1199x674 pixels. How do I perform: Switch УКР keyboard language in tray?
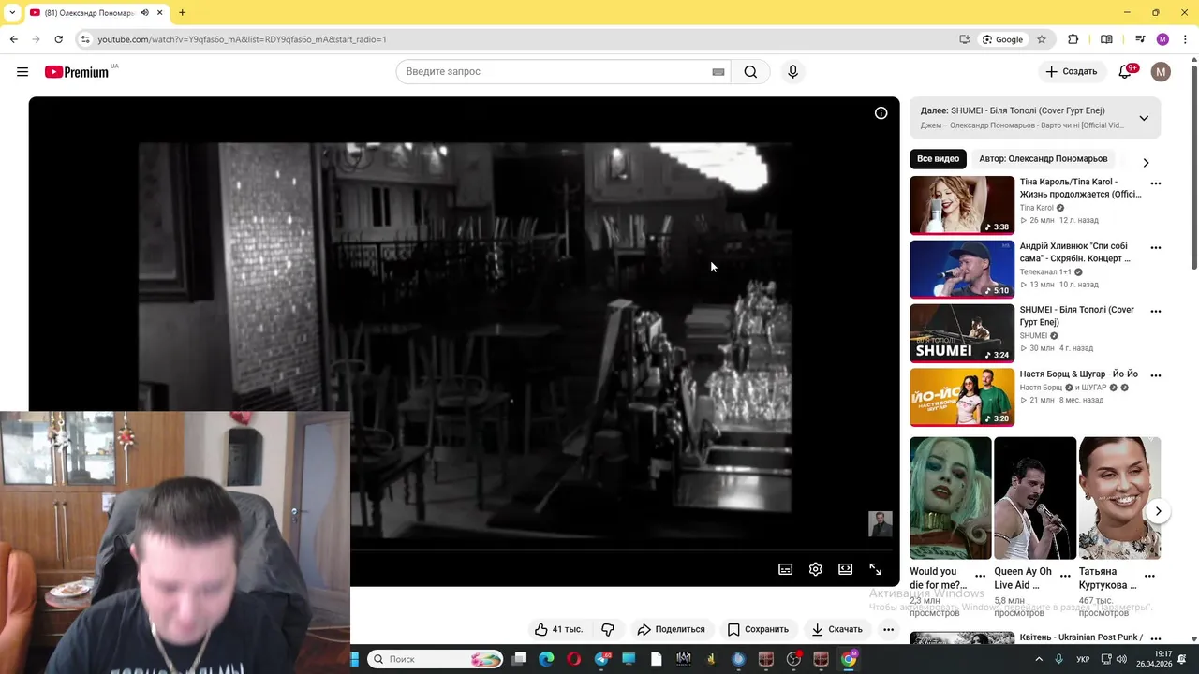(1083, 659)
